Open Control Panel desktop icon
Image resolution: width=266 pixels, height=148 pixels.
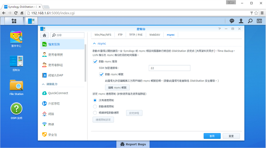[16, 63]
